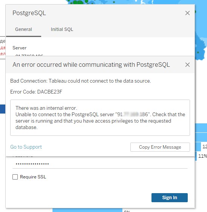Focus the Password input field
The height and width of the screenshot is (212, 207).
point(100,164)
